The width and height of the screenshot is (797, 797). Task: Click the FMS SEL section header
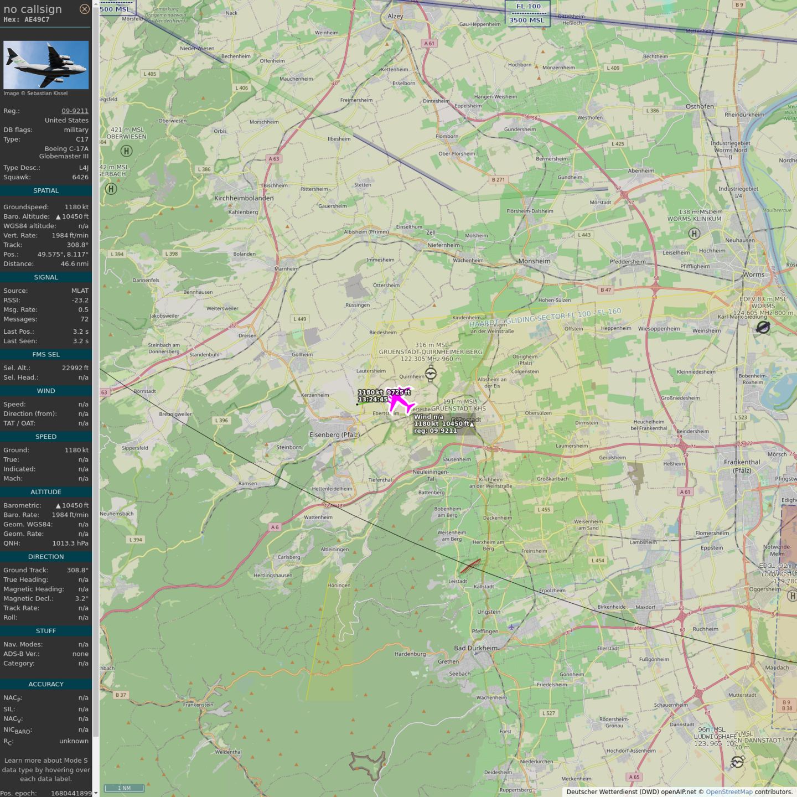[46, 354]
